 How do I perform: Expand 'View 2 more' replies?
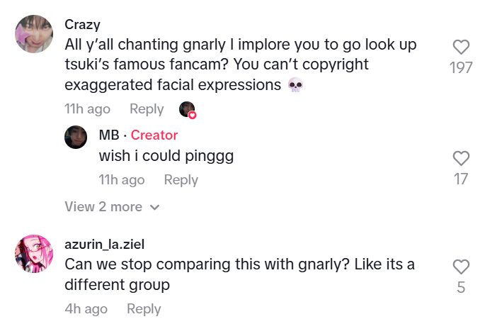point(103,207)
